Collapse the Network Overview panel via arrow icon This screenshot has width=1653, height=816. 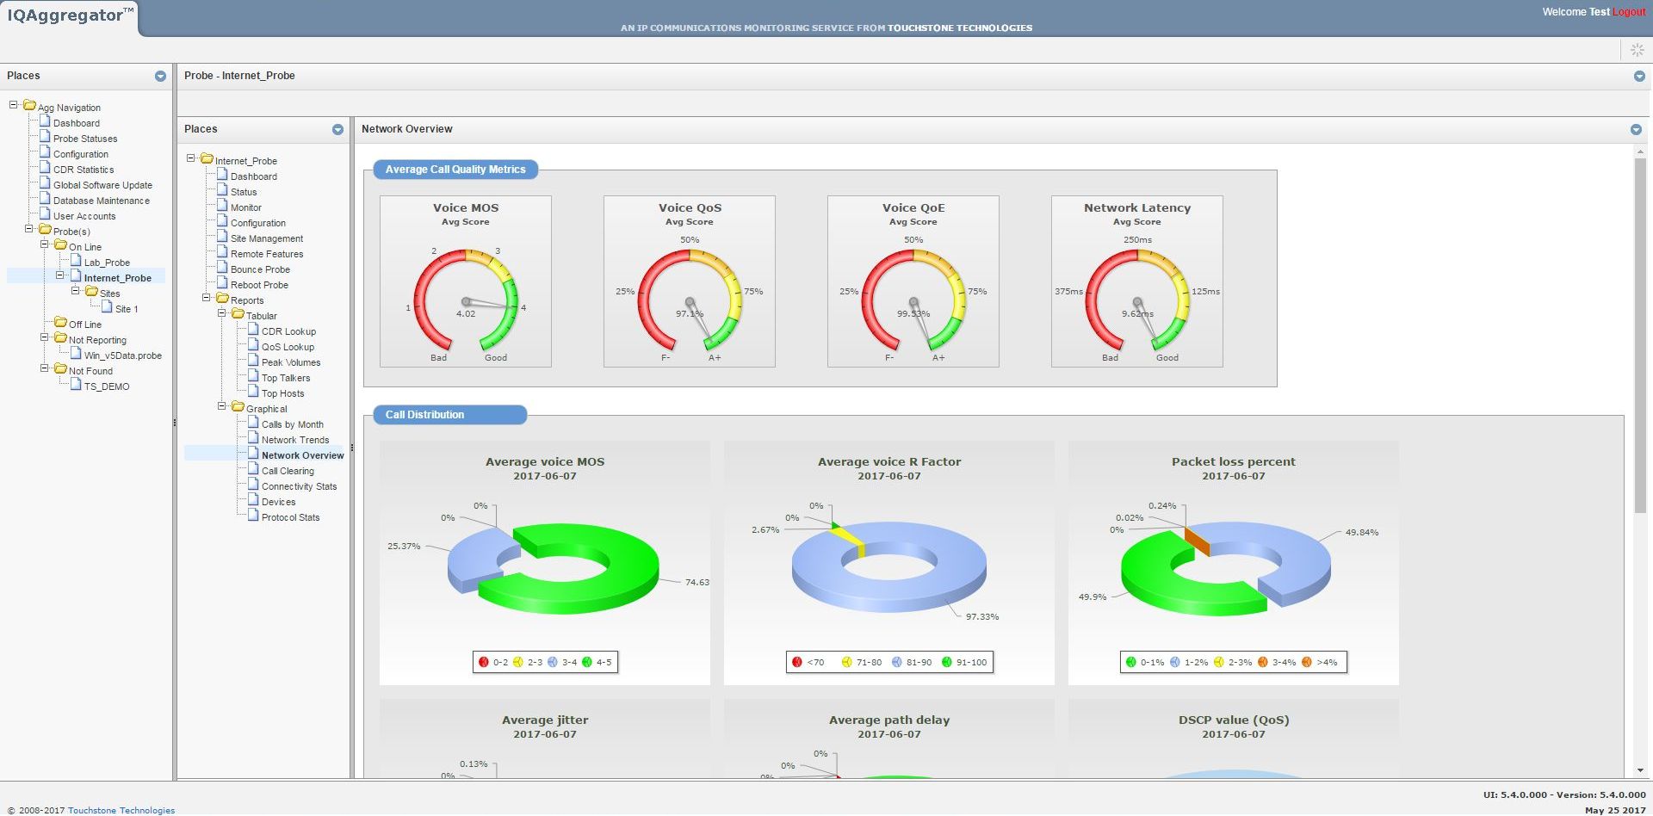pyautogui.click(x=1636, y=129)
